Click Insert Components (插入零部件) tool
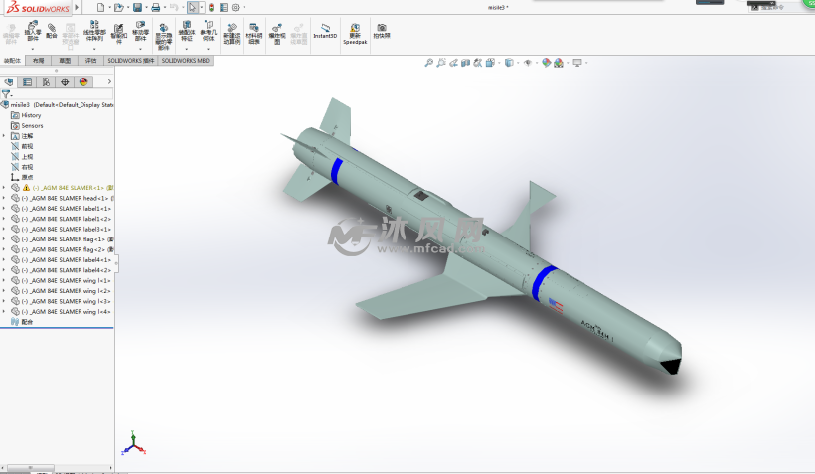 coord(33,32)
